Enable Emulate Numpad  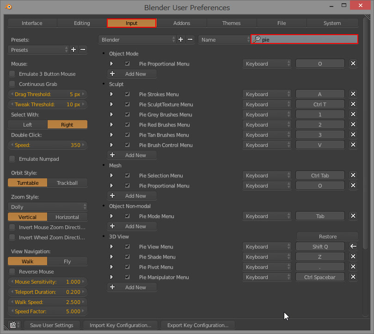(x=12, y=159)
